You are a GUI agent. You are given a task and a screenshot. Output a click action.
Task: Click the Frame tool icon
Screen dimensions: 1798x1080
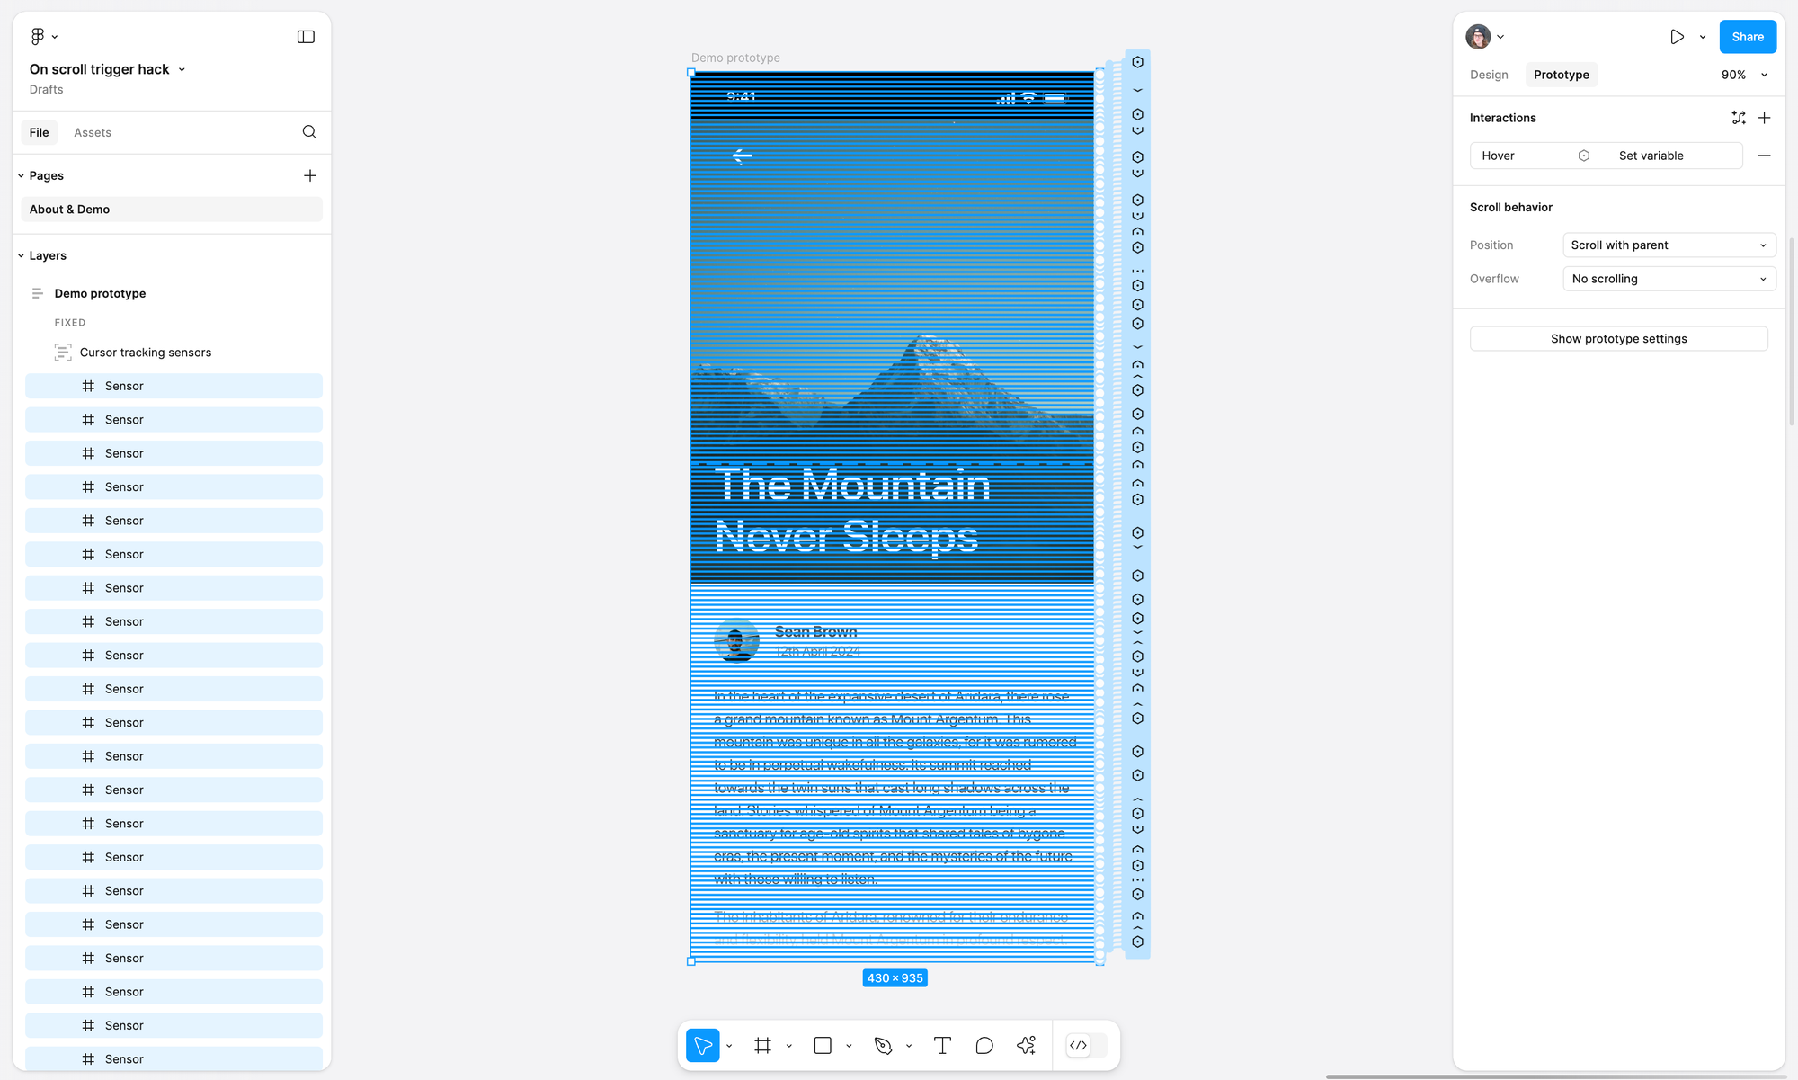coord(764,1045)
